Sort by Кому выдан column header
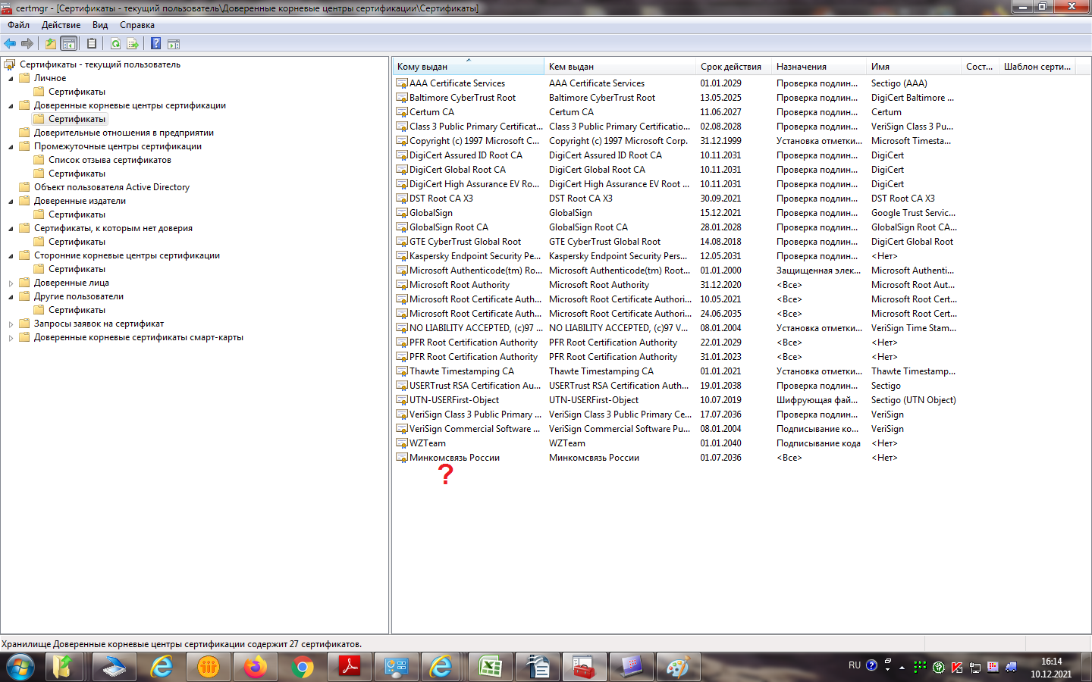 coord(469,67)
